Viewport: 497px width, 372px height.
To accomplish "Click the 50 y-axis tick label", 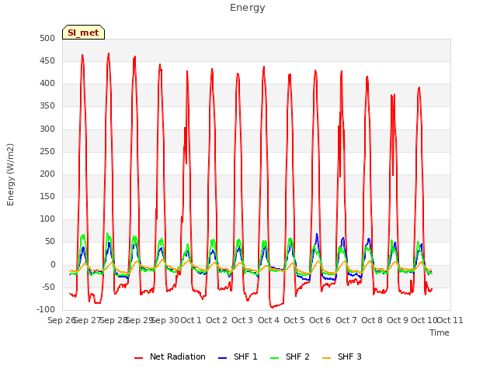I will [x=50, y=242].
